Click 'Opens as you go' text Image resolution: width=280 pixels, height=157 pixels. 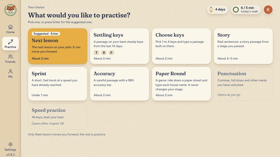(229, 95)
